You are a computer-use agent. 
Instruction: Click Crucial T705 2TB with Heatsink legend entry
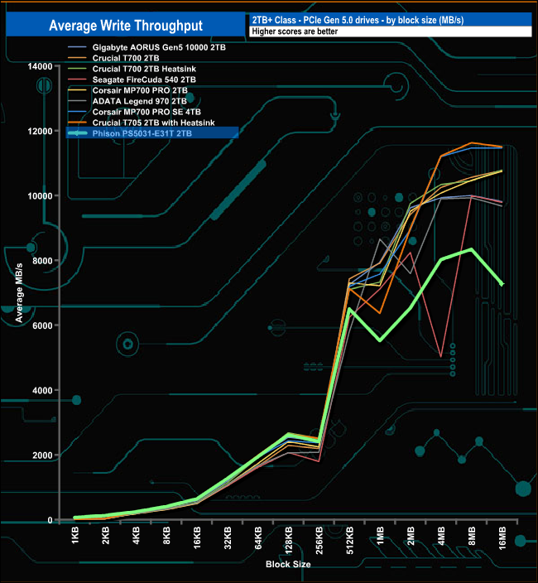coord(141,123)
